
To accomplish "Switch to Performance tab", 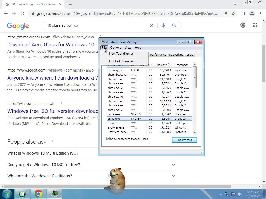I will (158, 55).
